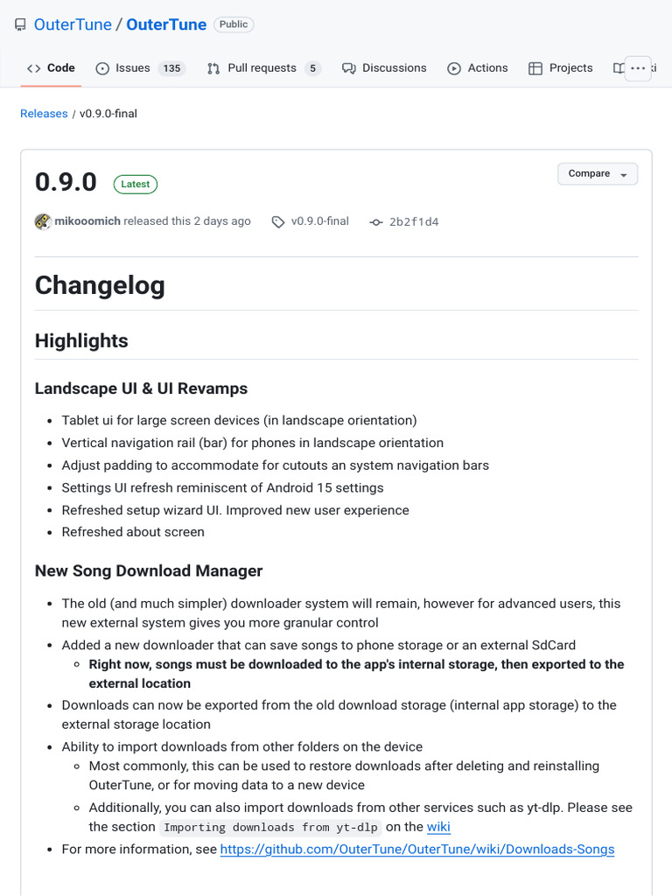Open mikooomich's avatar image
The height and width of the screenshot is (896, 672).
43,221
